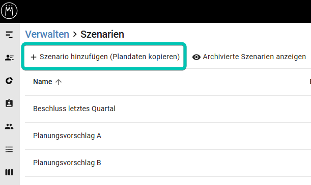Open Beschluss letztes Quartal scenario row

(x=168, y=109)
